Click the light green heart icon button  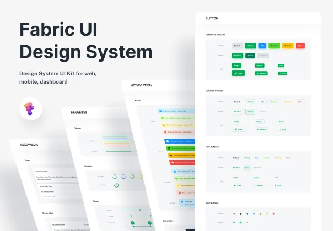(260, 213)
